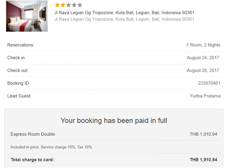The width and height of the screenshot is (229, 168).
Task: Click the Express Room Double item
Action: pos(33,134)
